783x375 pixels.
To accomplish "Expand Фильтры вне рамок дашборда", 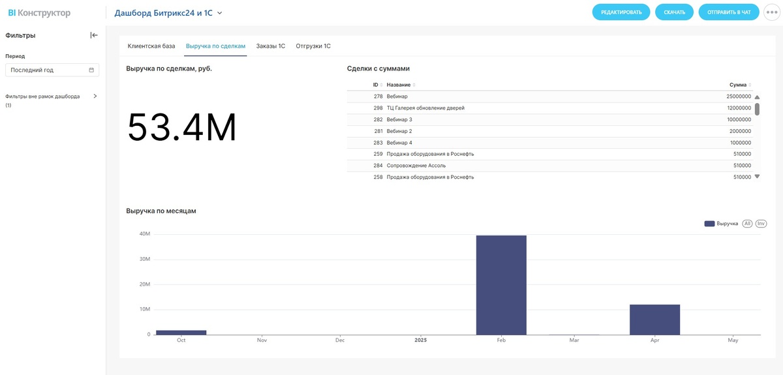I will coord(95,96).
